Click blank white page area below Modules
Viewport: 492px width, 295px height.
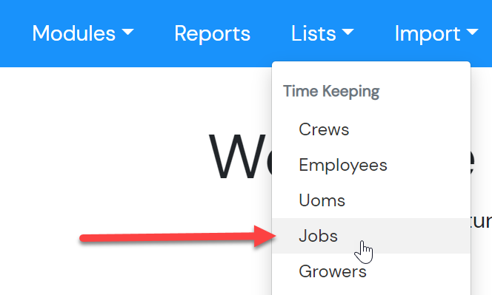[94, 141]
